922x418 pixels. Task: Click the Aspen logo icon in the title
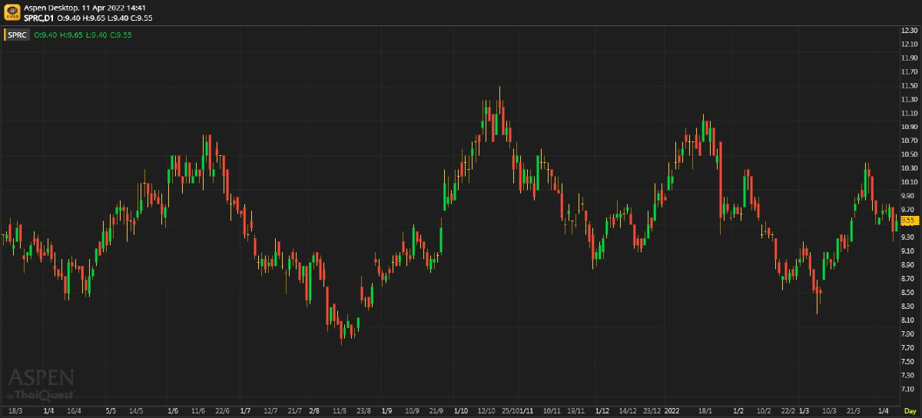tap(13, 12)
